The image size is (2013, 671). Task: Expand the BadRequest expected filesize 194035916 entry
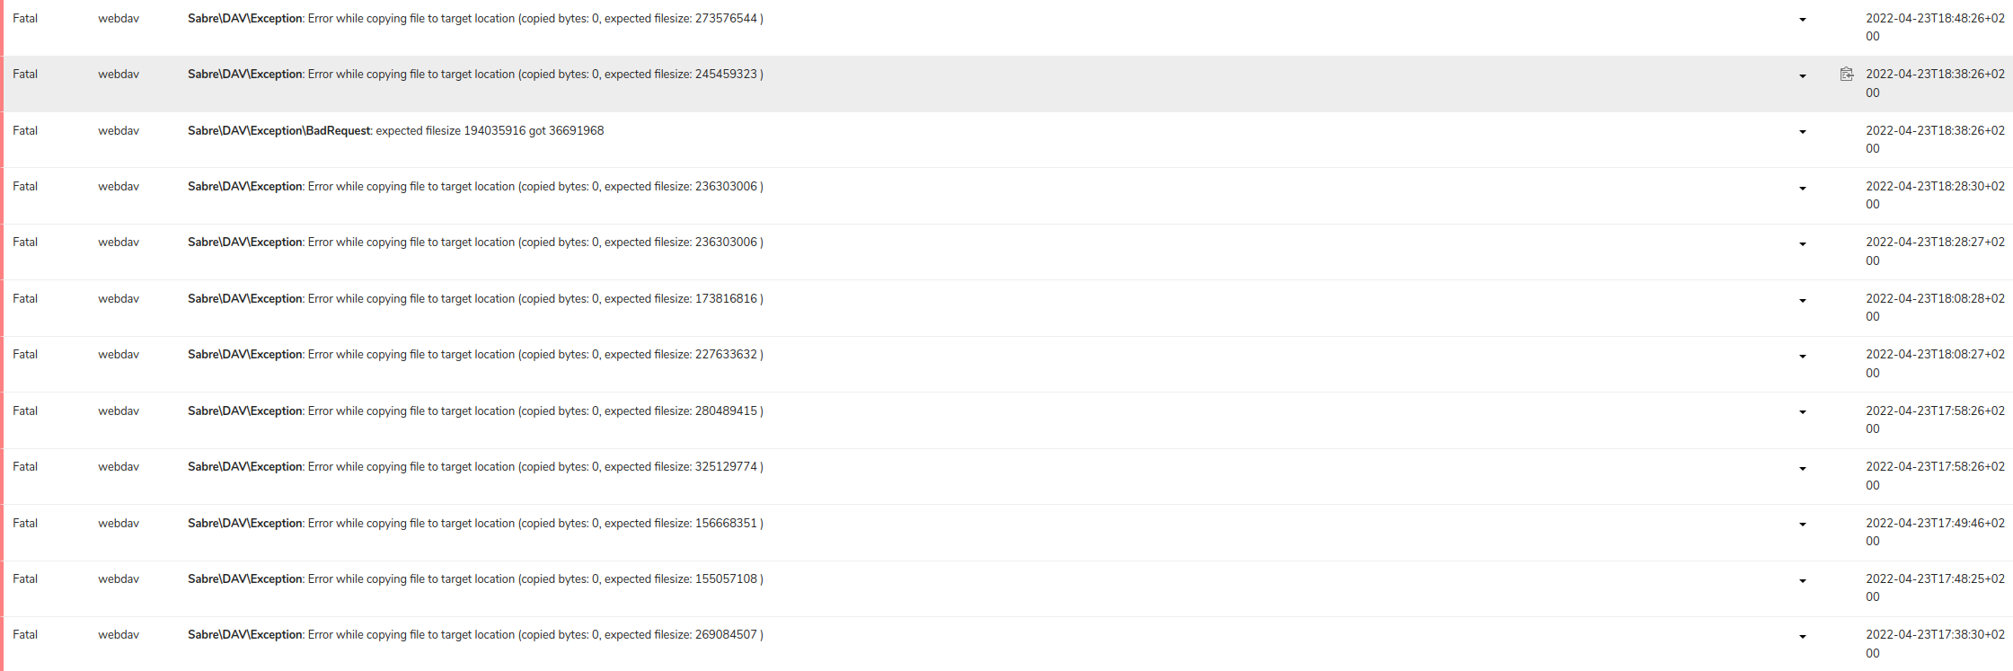pyautogui.click(x=1802, y=132)
